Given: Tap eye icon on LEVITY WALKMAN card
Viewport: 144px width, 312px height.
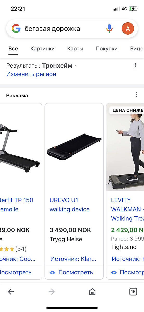Looking at the screenshot, I should (114, 272).
